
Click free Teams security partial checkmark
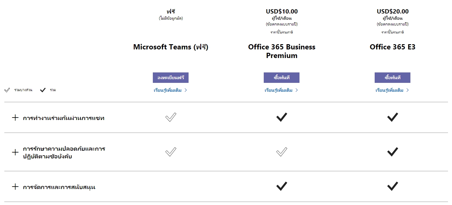pyautogui.click(x=171, y=152)
